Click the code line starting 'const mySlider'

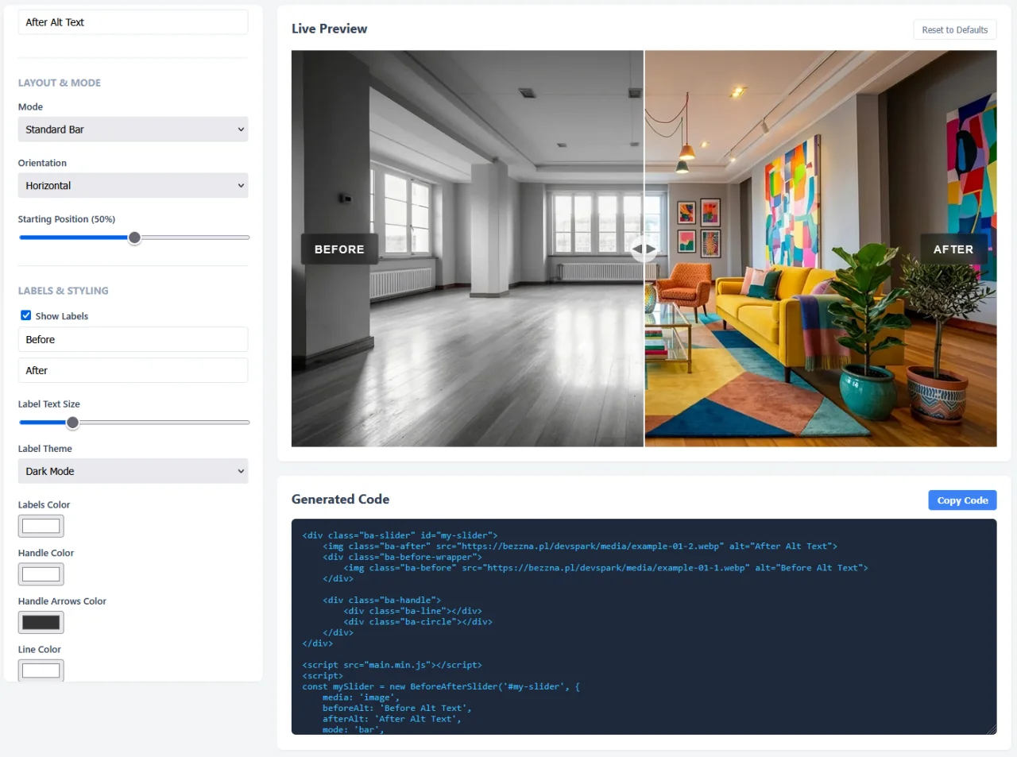pyautogui.click(x=441, y=686)
